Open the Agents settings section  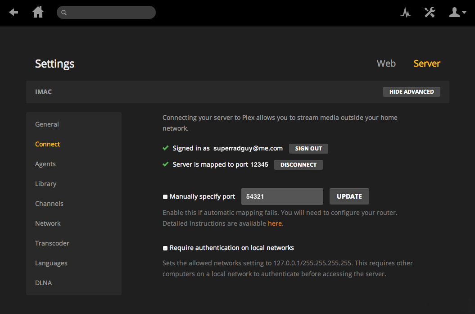pyautogui.click(x=45, y=164)
